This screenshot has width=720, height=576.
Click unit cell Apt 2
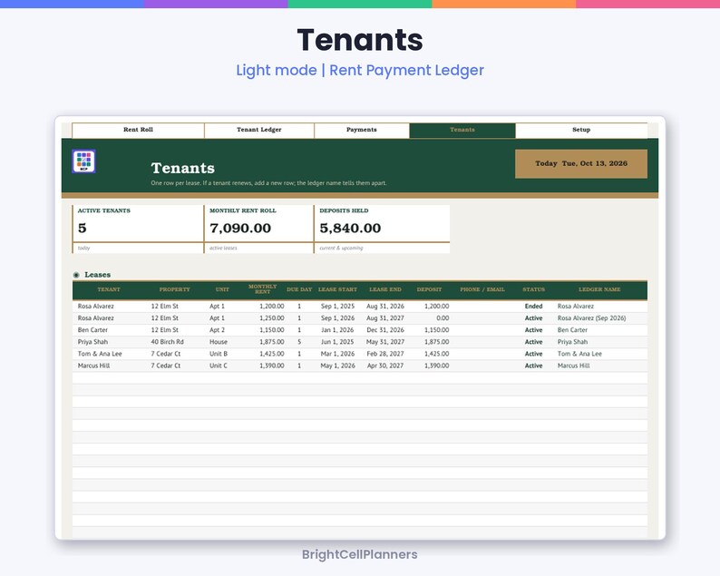coord(218,330)
